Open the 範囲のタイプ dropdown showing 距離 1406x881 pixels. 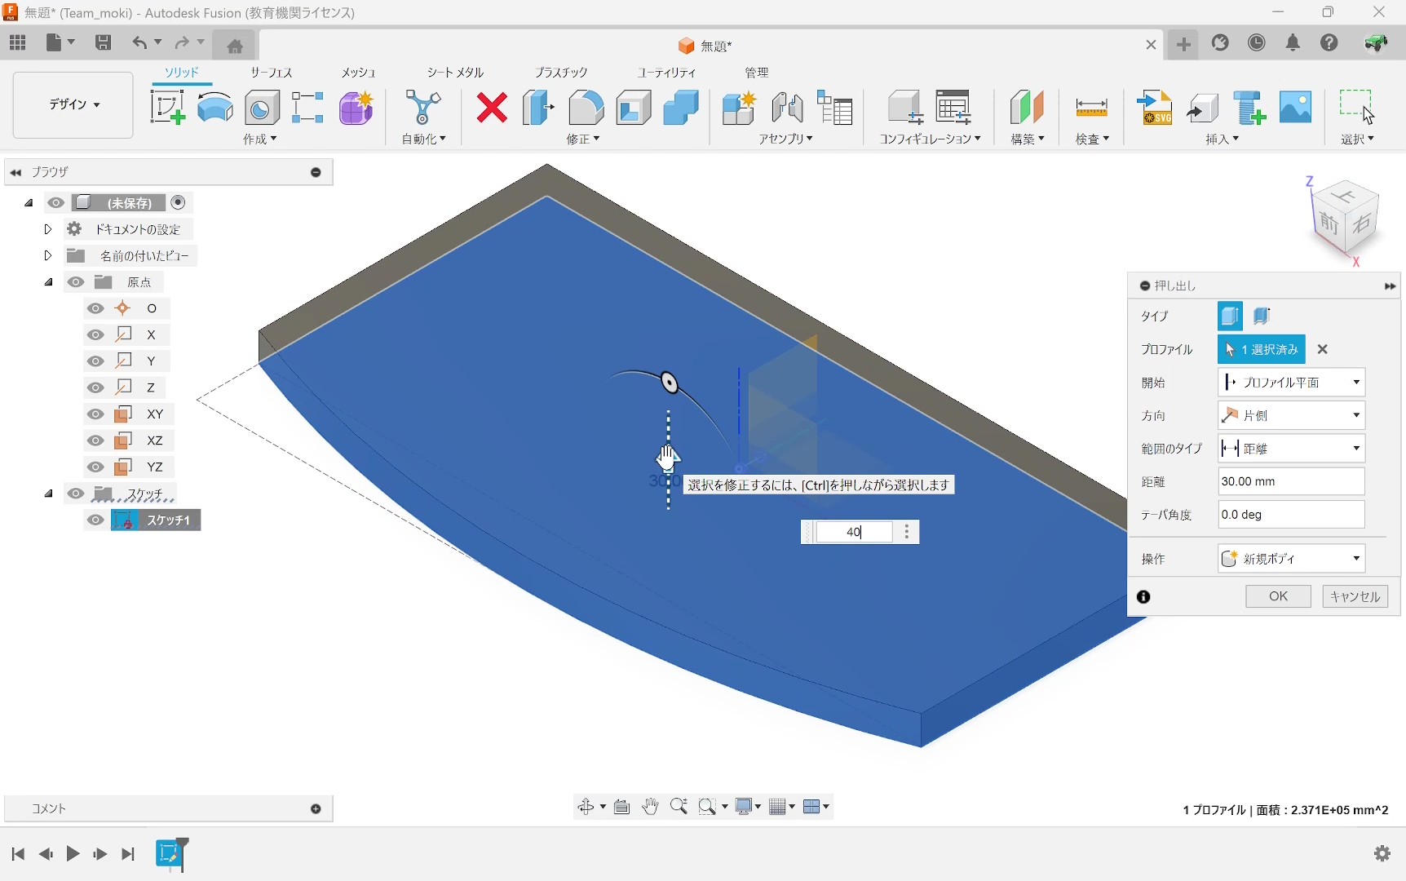tap(1291, 449)
